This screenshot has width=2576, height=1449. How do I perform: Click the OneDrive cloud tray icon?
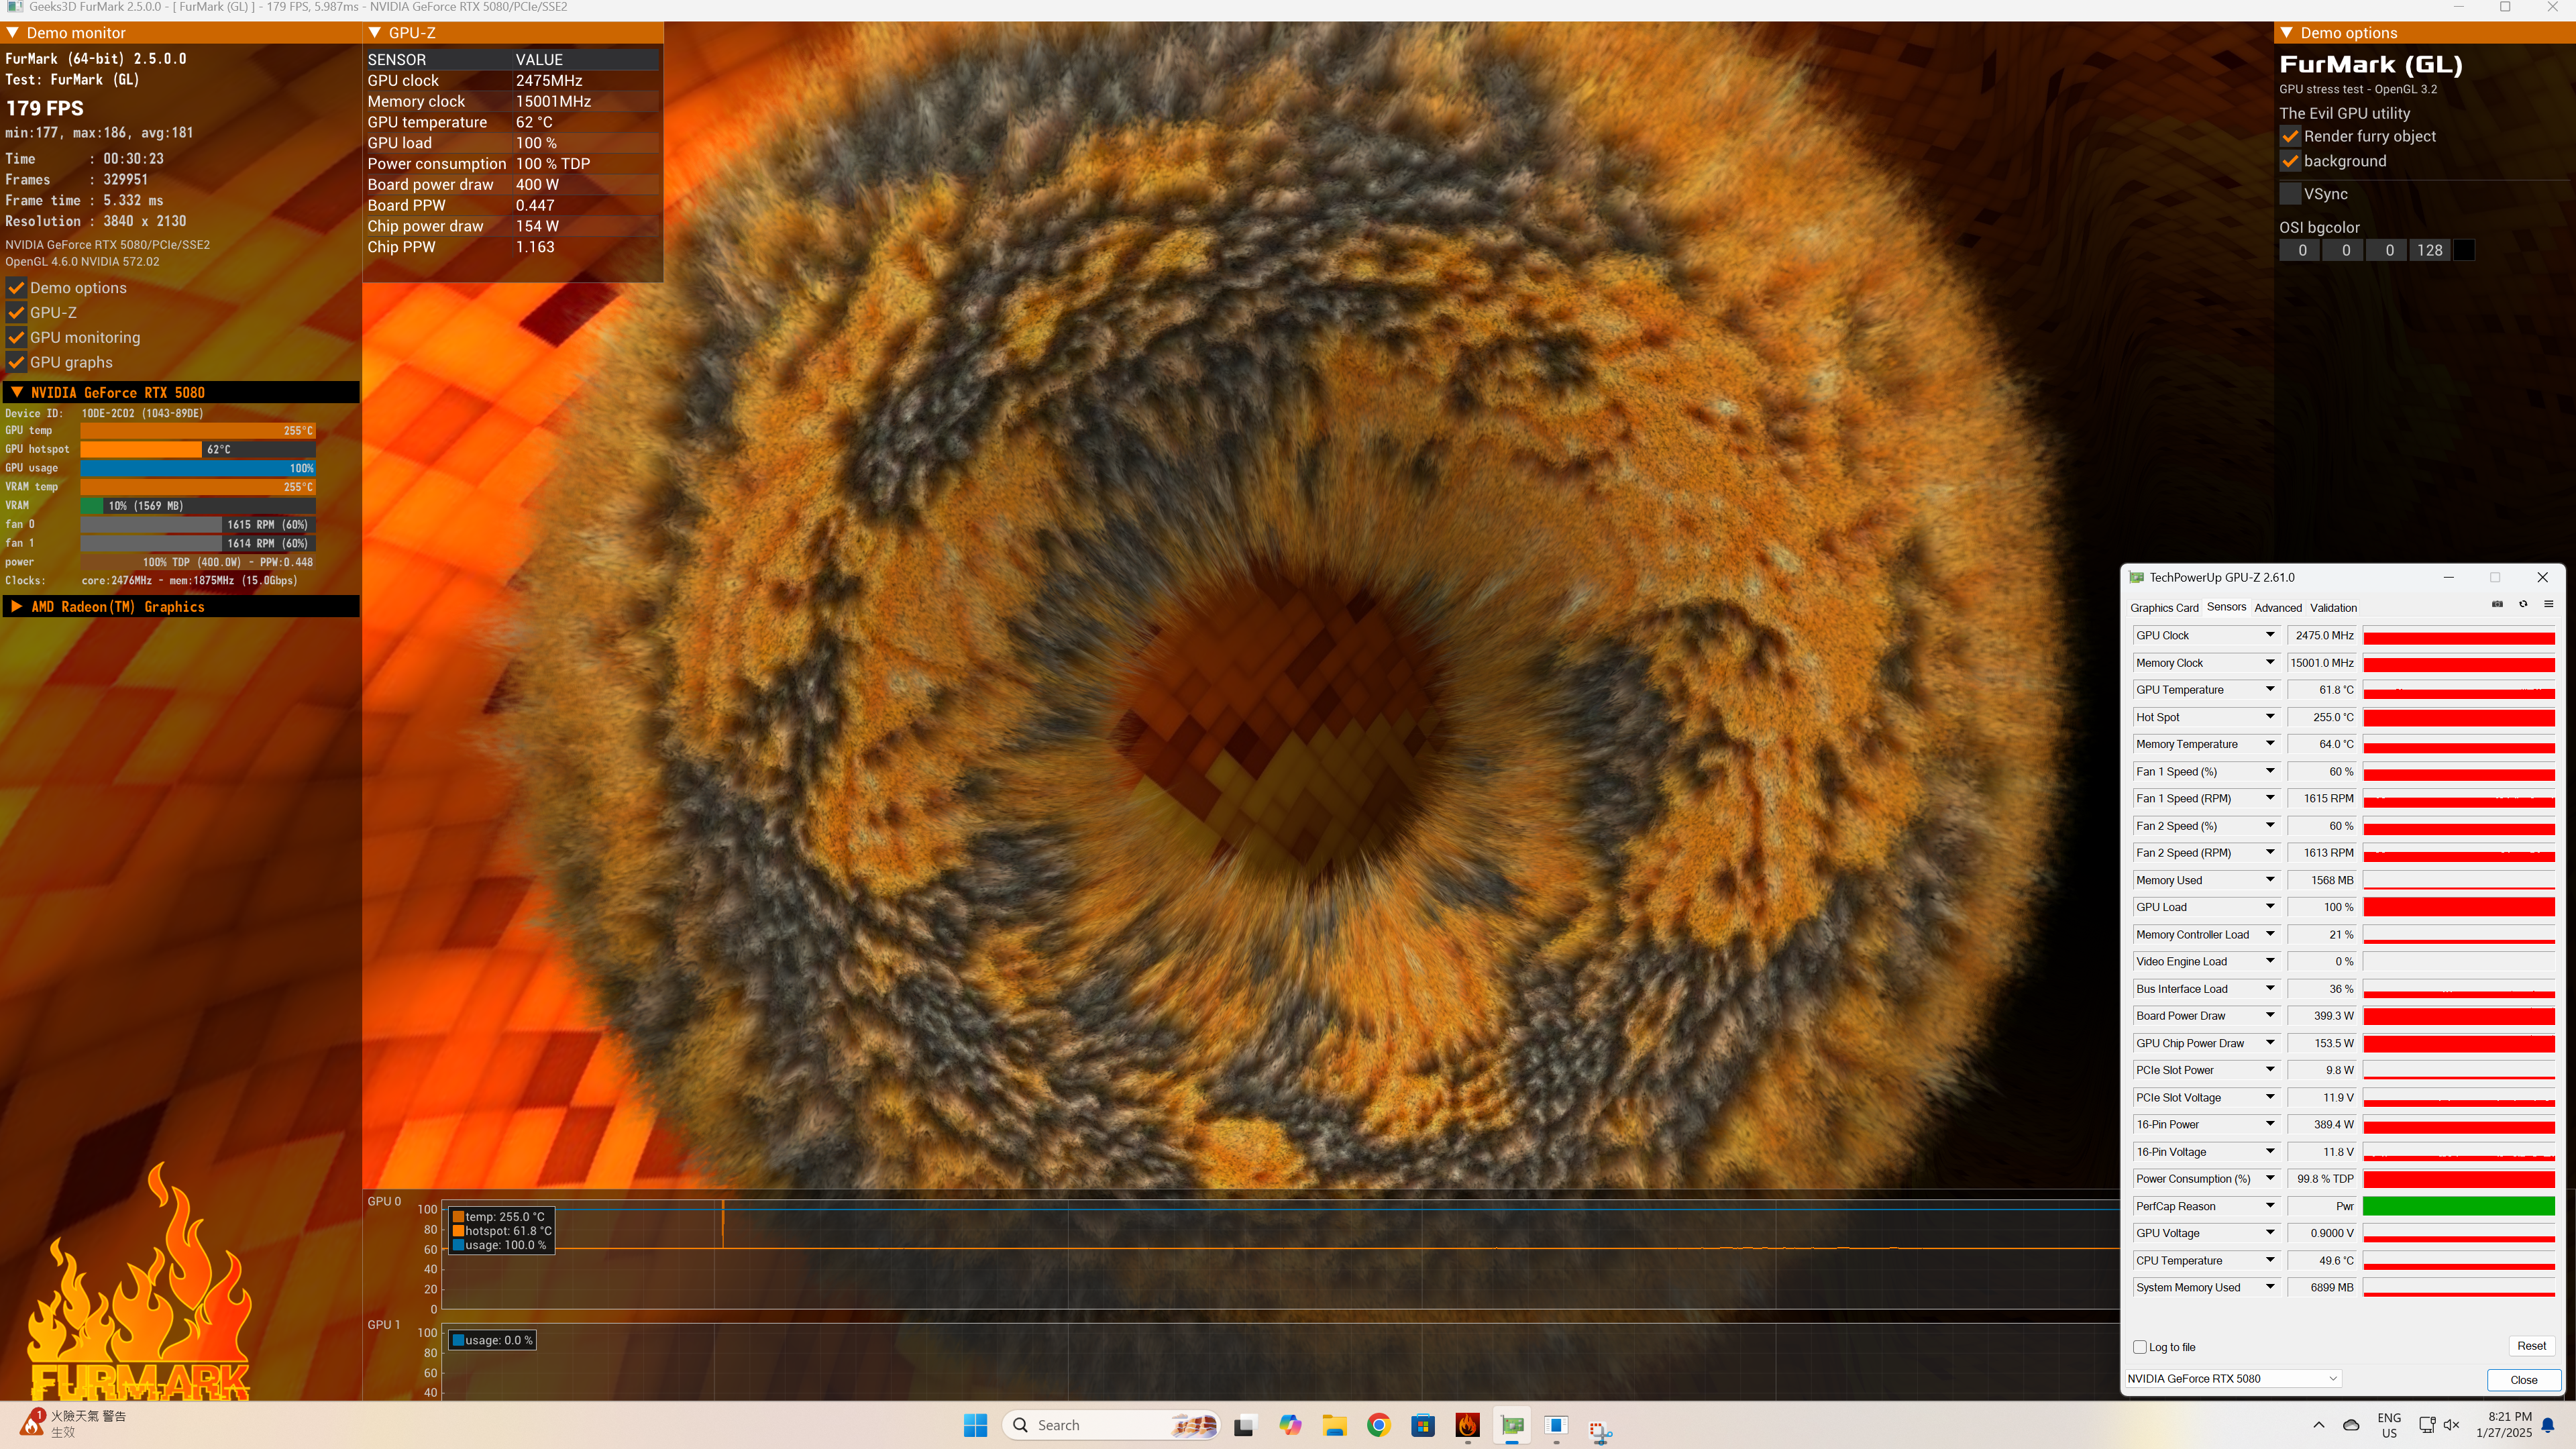(x=2351, y=1425)
